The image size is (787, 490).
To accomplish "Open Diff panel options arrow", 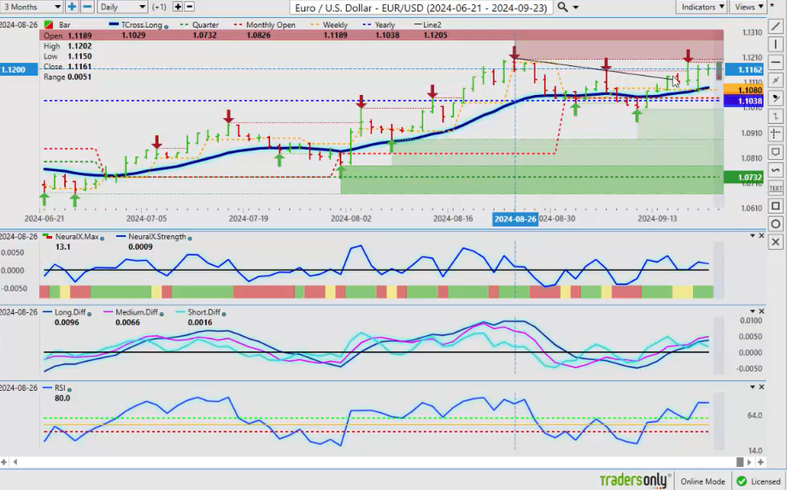I will [x=752, y=311].
